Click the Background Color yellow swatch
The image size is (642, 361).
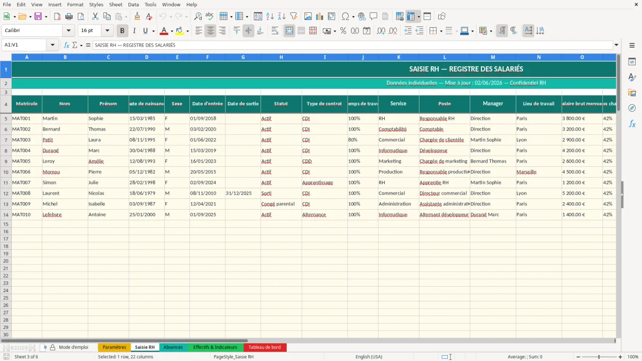180,31
